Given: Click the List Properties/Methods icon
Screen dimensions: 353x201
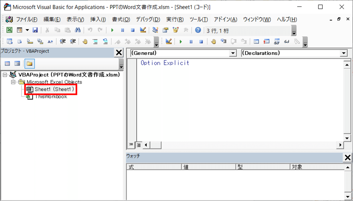Looking at the screenshot, I should tap(9, 42).
